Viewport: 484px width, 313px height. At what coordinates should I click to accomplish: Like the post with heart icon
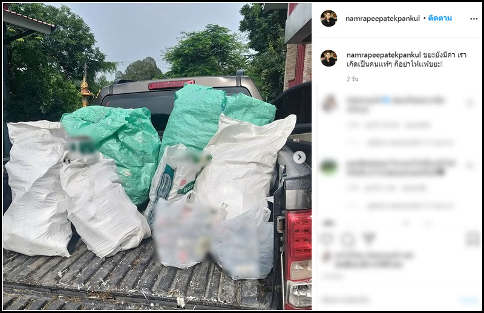(x=327, y=239)
